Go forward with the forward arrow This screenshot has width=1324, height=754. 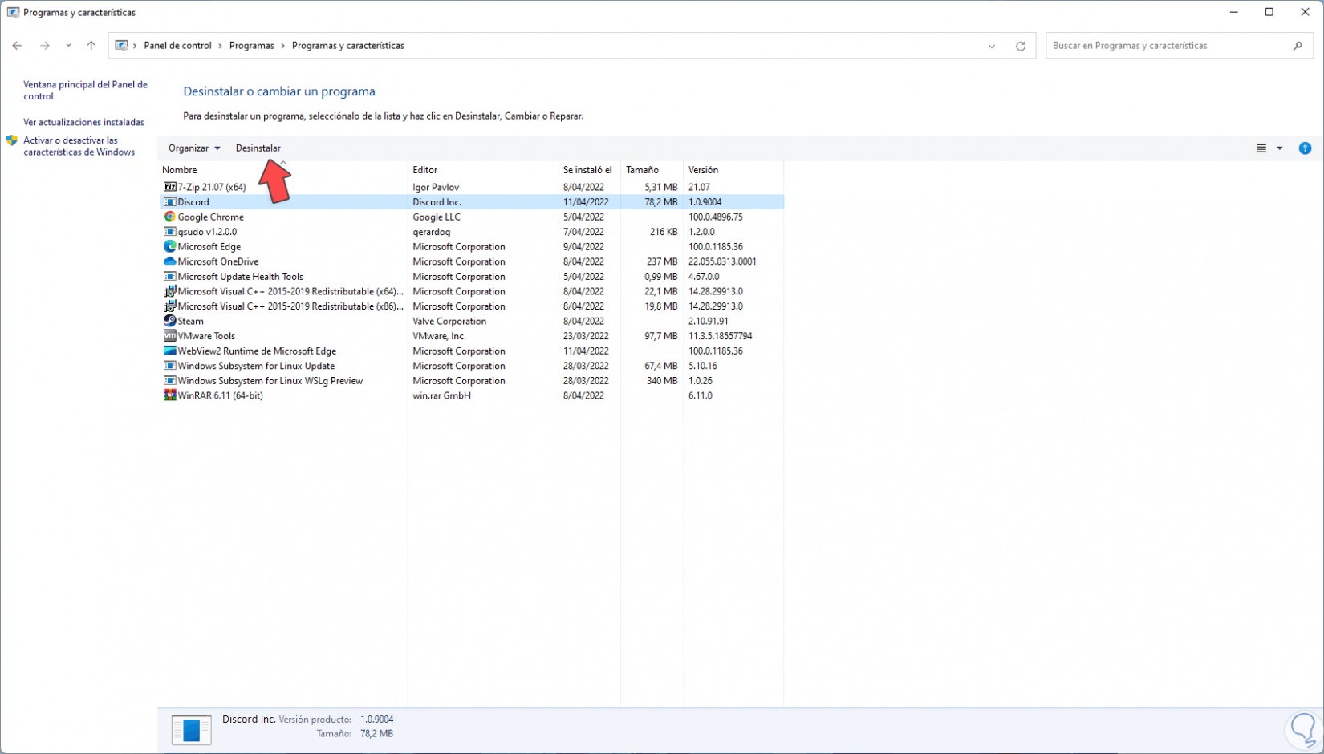[45, 46]
